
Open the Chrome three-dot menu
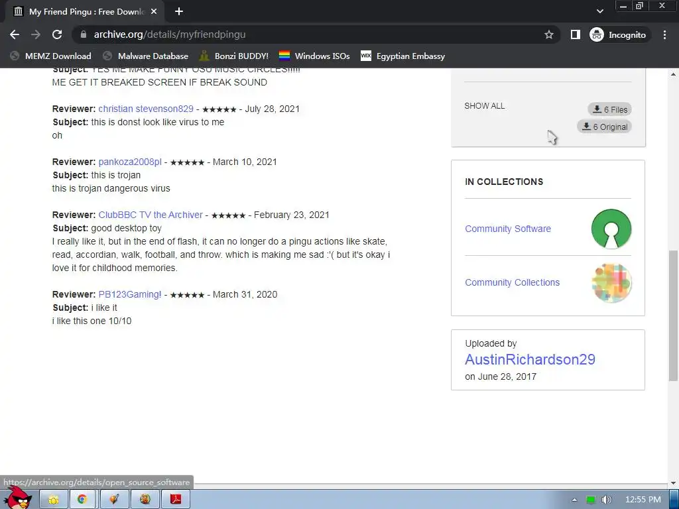[x=664, y=34]
